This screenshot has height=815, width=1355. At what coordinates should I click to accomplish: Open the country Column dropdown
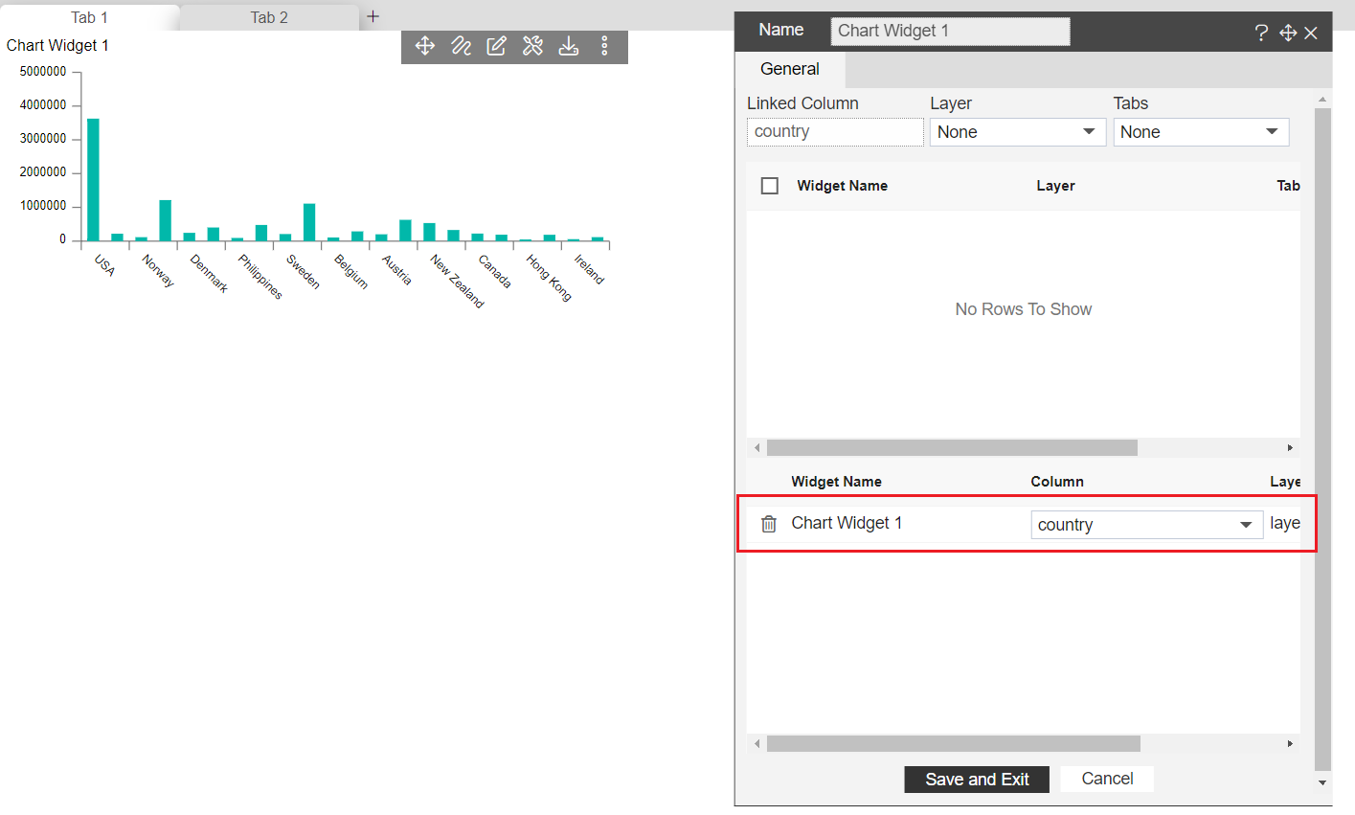pyautogui.click(x=1147, y=525)
